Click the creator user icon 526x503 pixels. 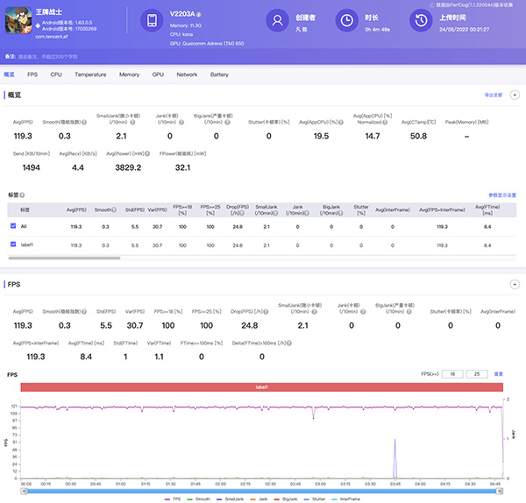point(278,20)
